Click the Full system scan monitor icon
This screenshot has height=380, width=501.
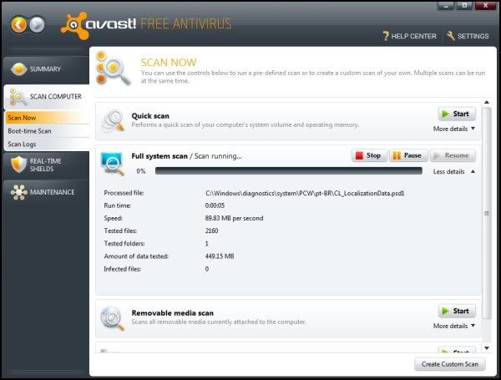pos(112,164)
